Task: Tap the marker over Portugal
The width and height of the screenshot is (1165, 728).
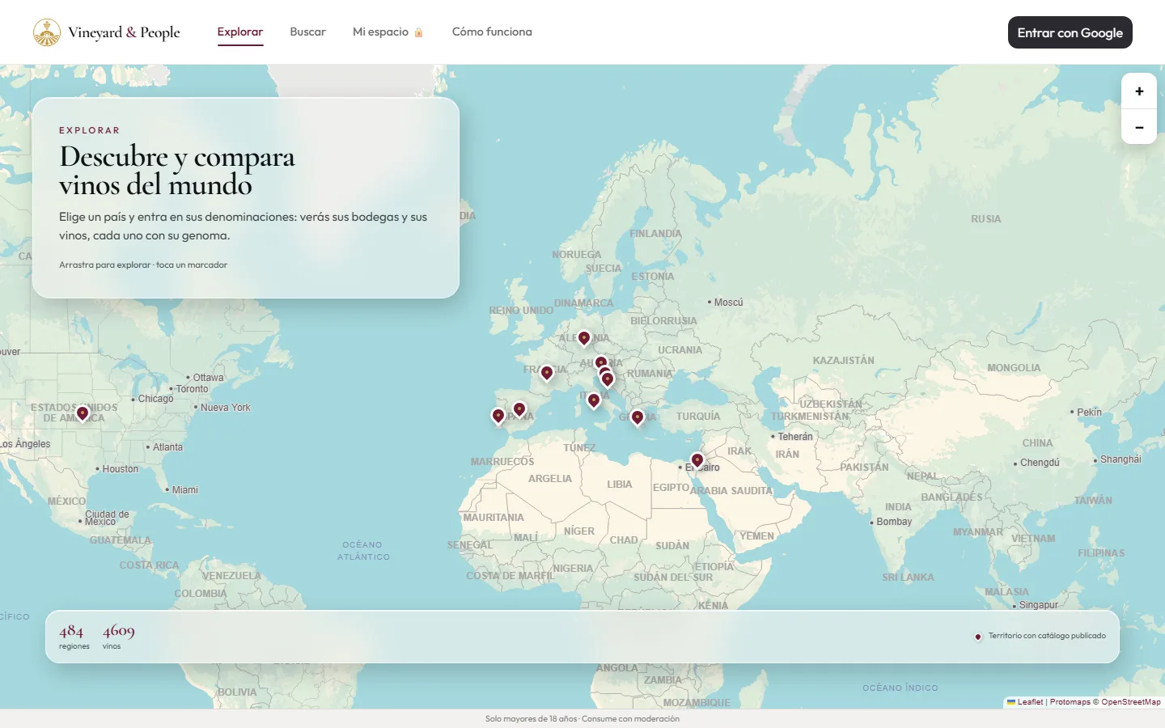Action: pos(498,417)
